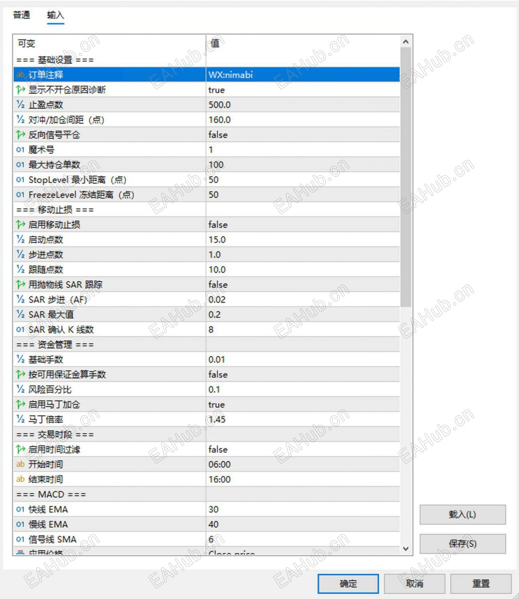Click the scrollbar up arrow of the inputs list
Screen dimensions: 519x599
click(x=406, y=42)
